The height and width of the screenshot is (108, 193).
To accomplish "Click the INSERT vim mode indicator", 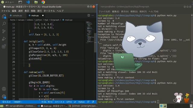I will (17, 102).
